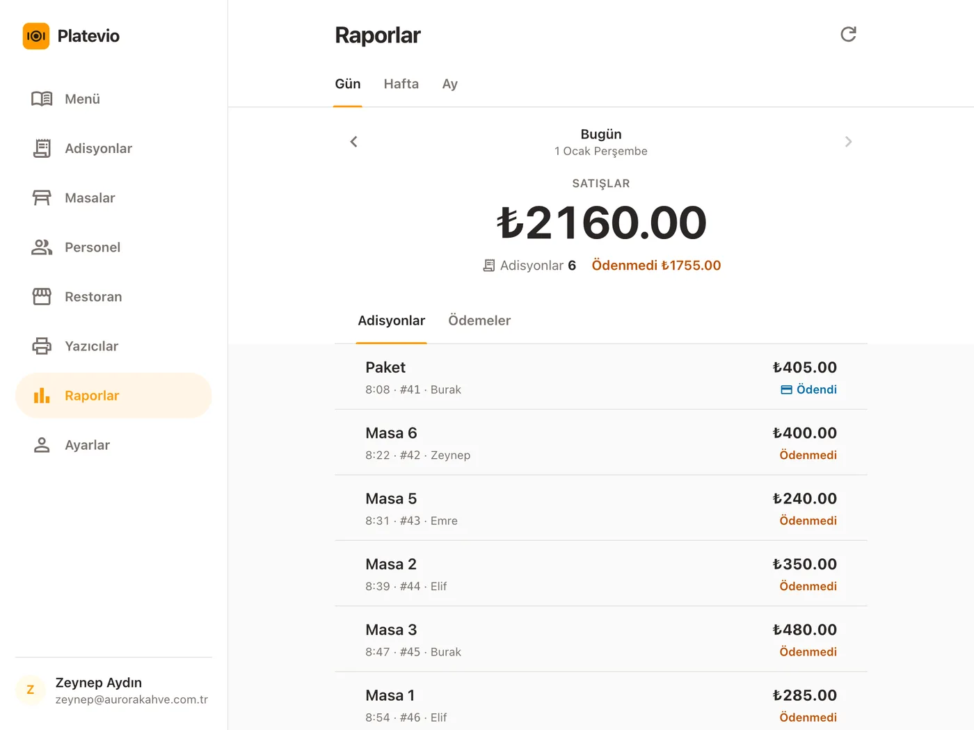The height and width of the screenshot is (730, 974).
Task: Open the Menü book icon
Action: tap(42, 99)
